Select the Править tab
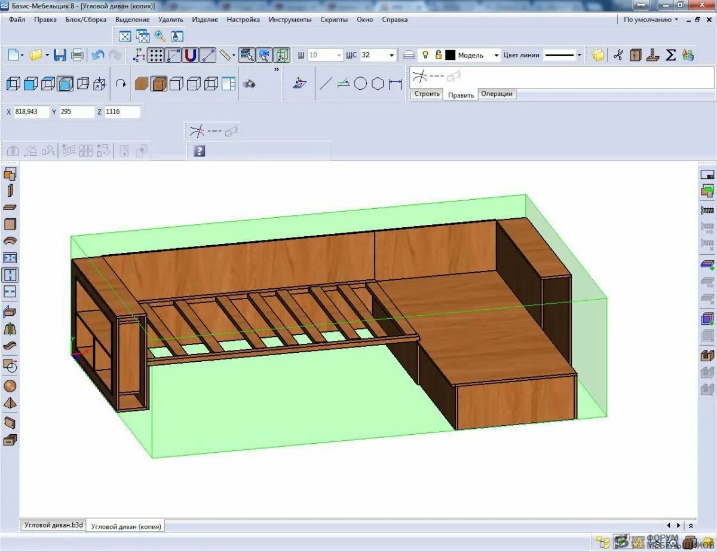717x552 pixels. tap(461, 94)
